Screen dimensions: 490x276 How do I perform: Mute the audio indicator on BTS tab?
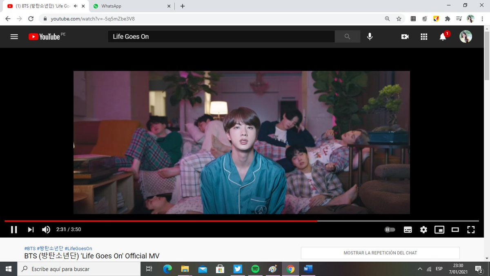click(76, 6)
